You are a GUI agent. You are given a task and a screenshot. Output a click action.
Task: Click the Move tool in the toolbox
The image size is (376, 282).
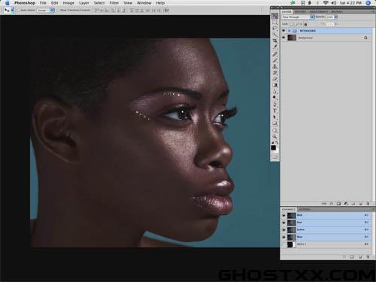(x=275, y=16)
